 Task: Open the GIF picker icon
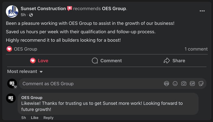[192, 84]
